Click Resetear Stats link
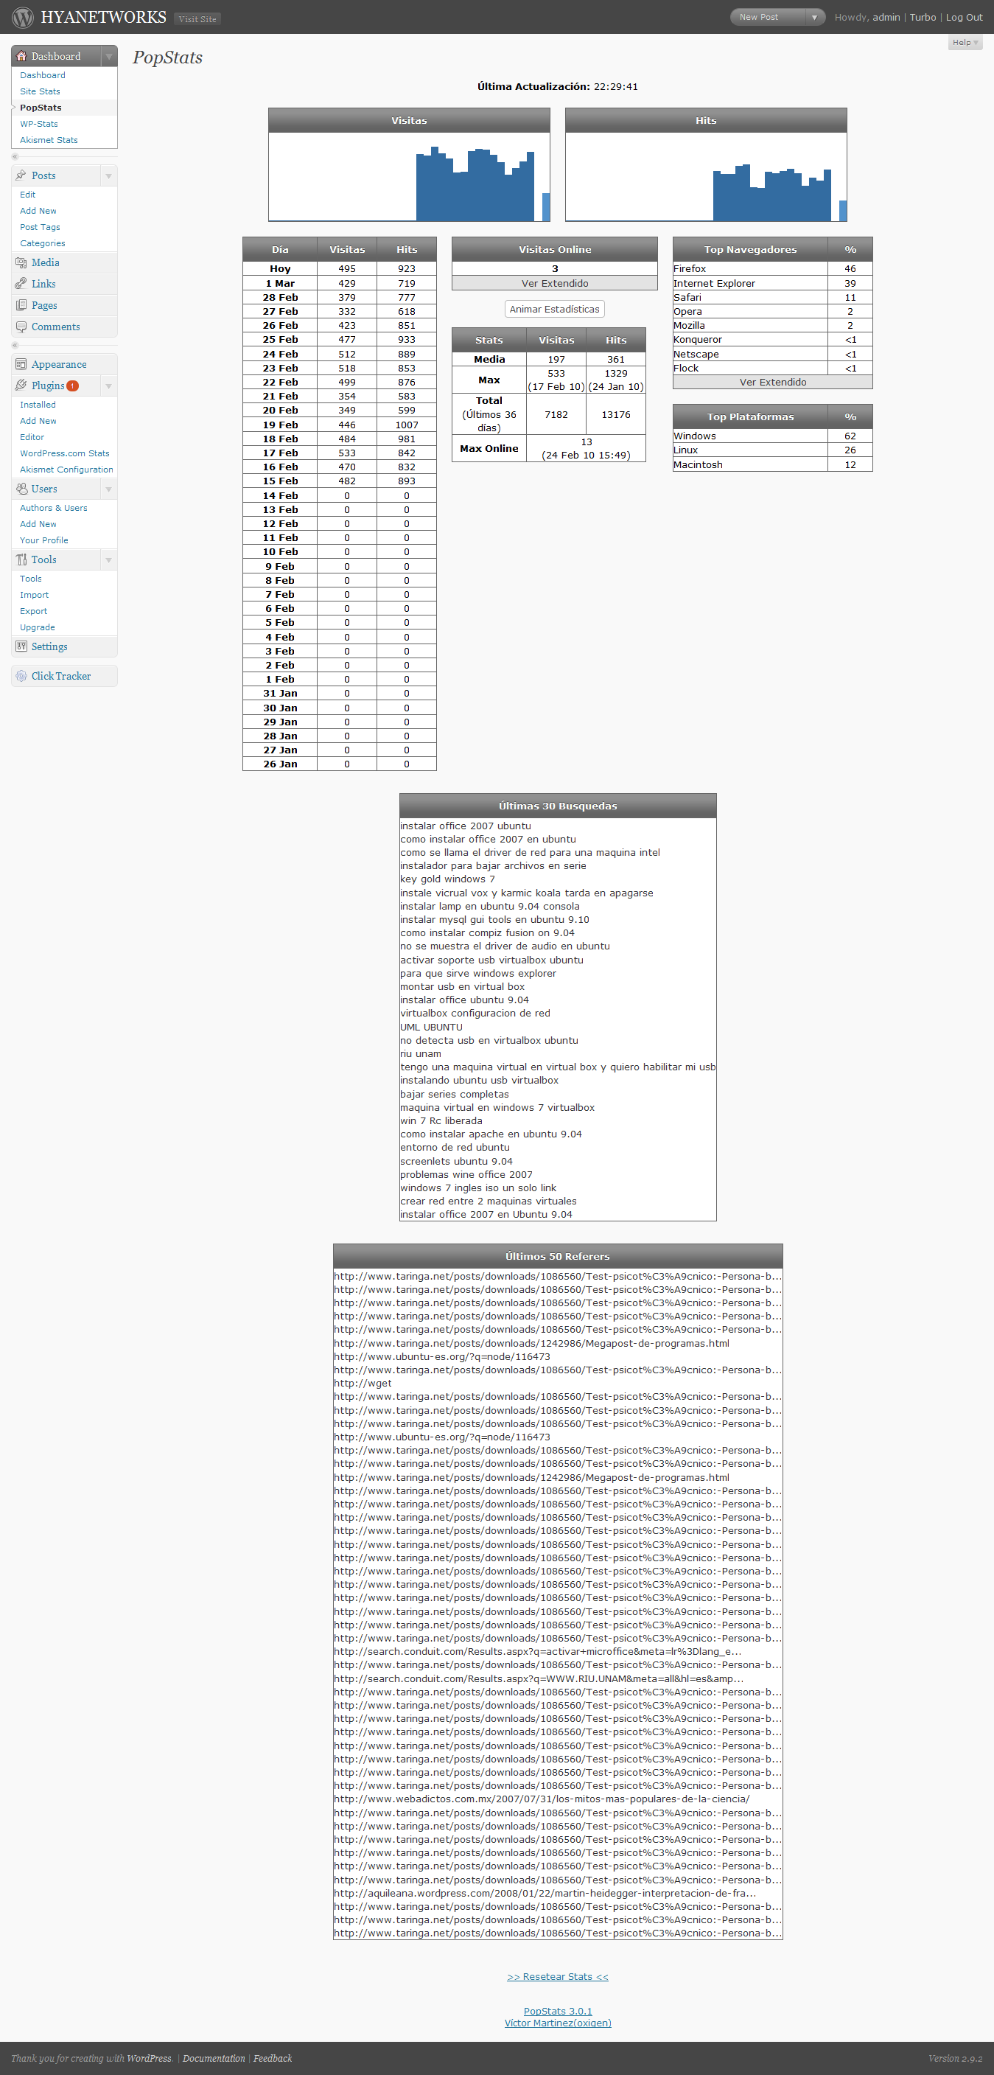 [557, 1977]
